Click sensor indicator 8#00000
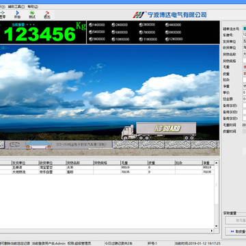The image size is (246, 246). (173, 32)
